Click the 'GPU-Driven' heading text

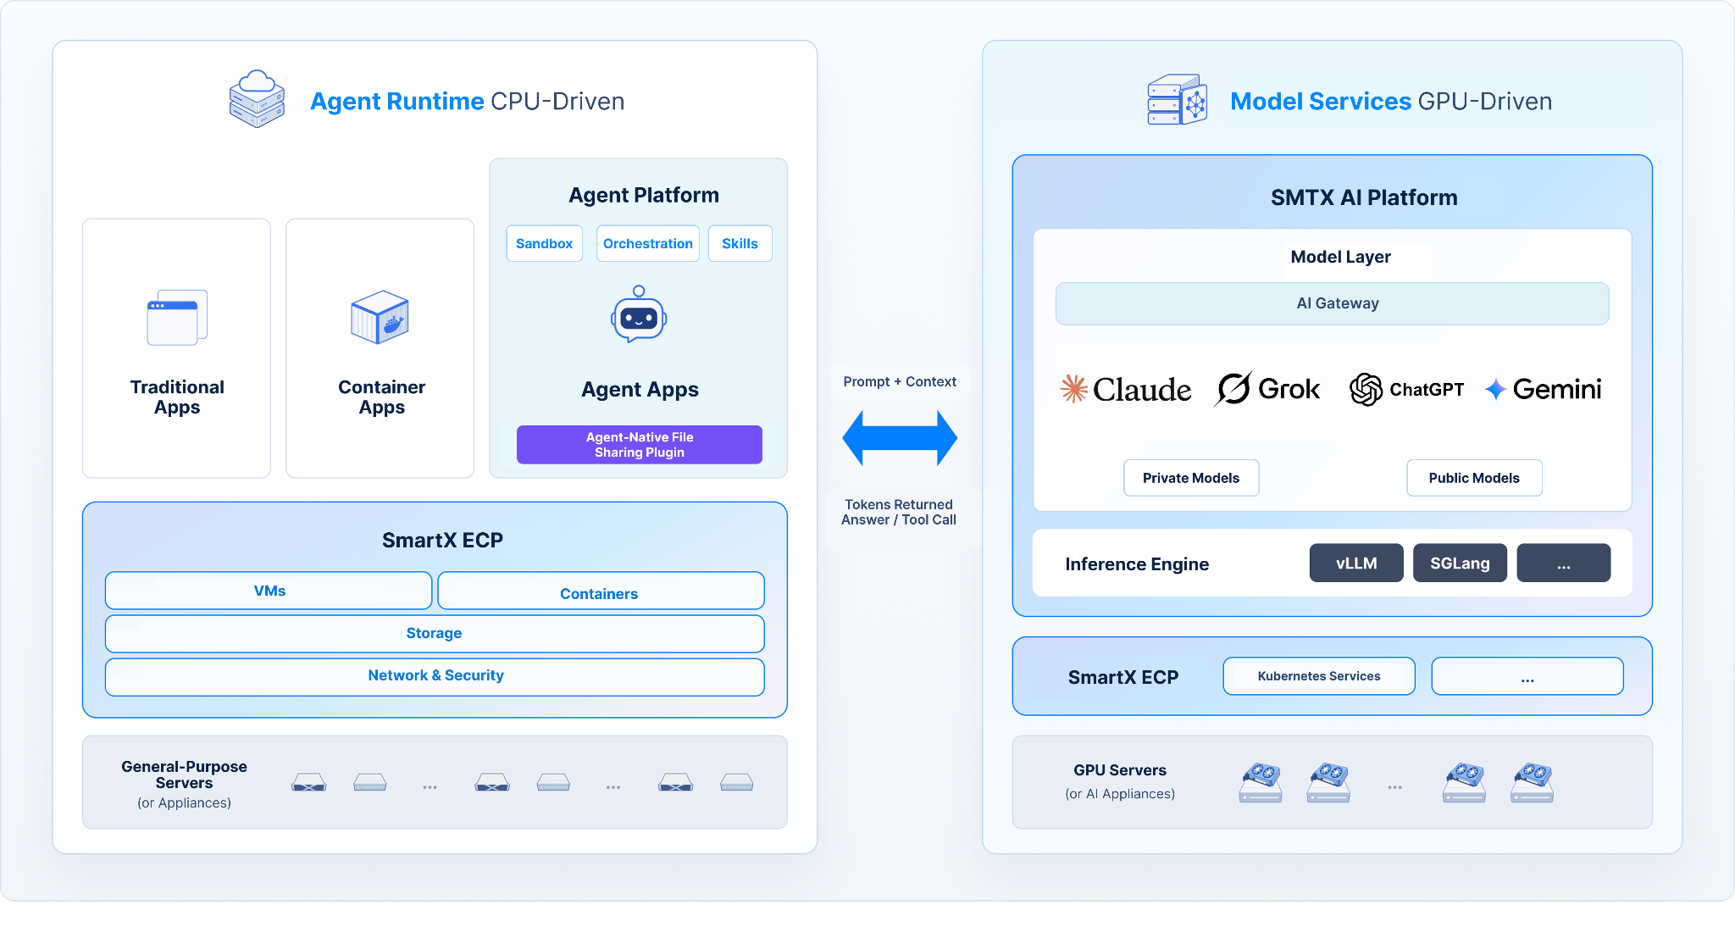click(1485, 101)
